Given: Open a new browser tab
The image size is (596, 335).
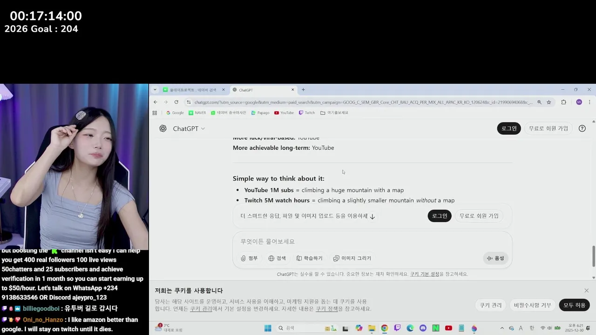Looking at the screenshot, I should 303,90.
